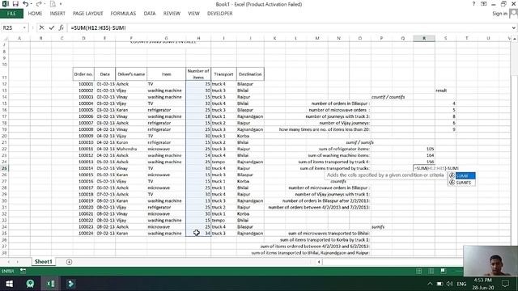Open the Customize Quick Access Toolbar dropdown
The height and width of the screenshot is (291, 518).
pyautogui.click(x=61, y=4)
